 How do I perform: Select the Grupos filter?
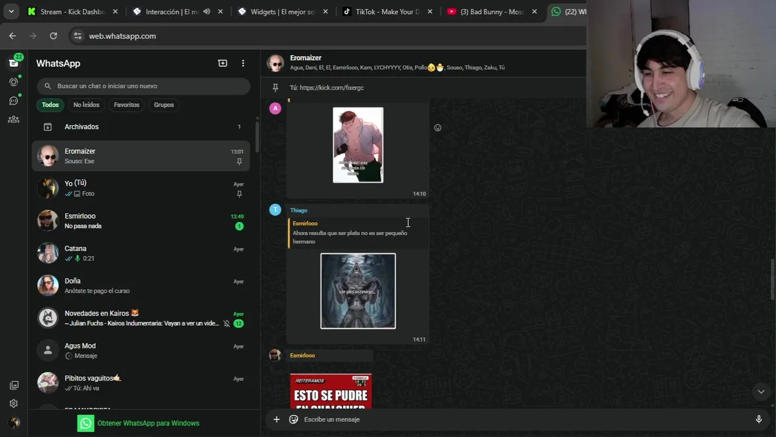point(164,105)
